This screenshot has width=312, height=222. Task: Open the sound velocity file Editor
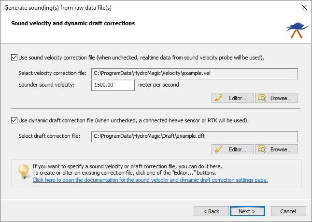point(233,98)
